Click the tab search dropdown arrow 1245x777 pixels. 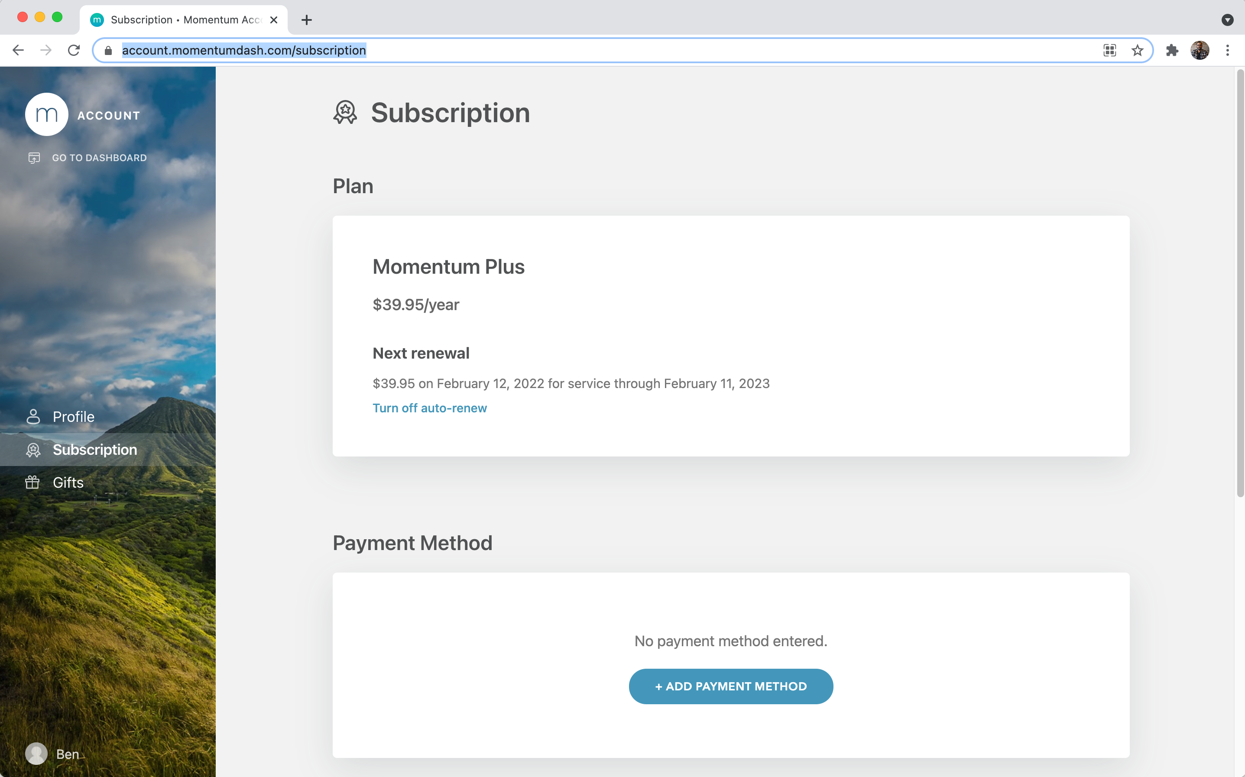pos(1228,20)
